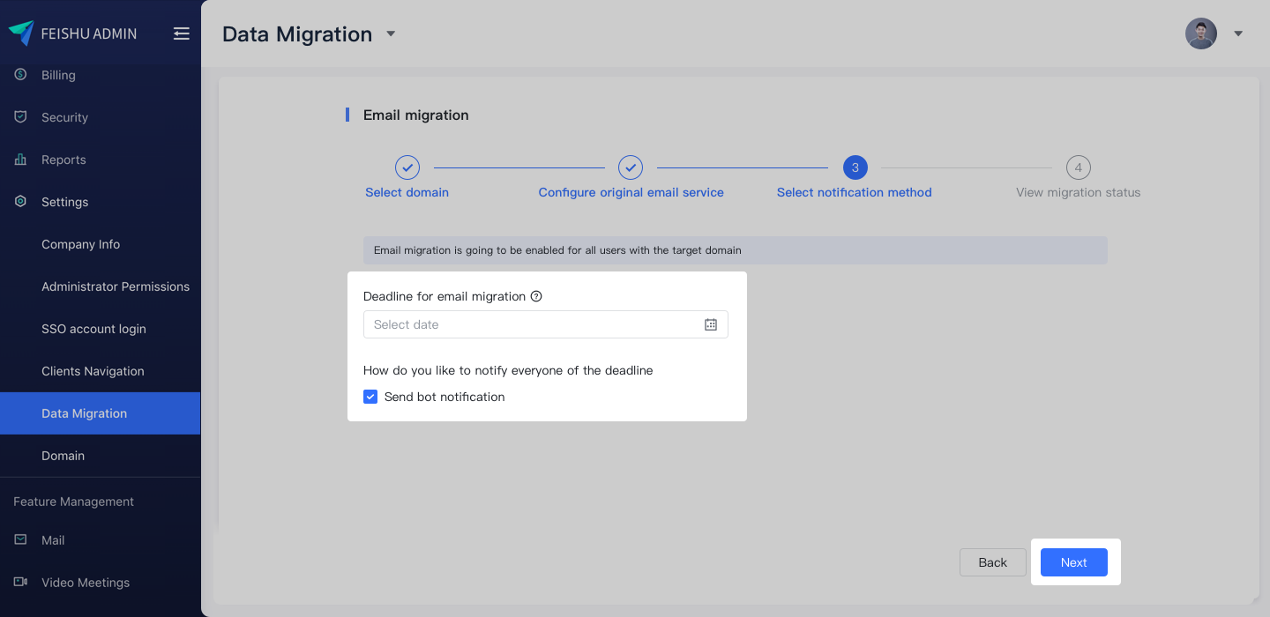Click the Mail envelope icon
The width and height of the screenshot is (1270, 617).
tap(21, 540)
